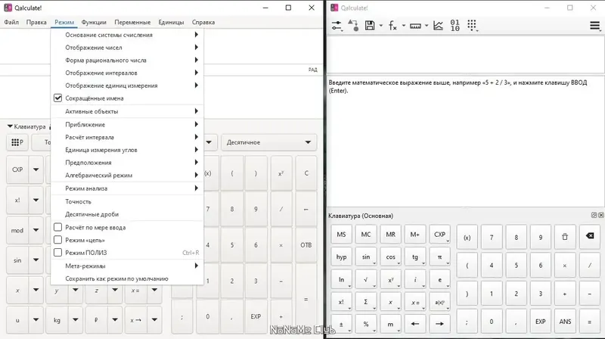Click the number bases 01 10 icon
This screenshot has width=605, height=339.
point(455,26)
